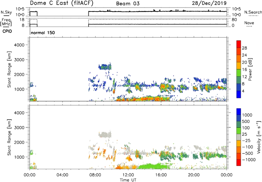Image resolution: width=262 pixels, height=182 pixels.
Task: Click the Nave legend label
Action: click(249, 23)
